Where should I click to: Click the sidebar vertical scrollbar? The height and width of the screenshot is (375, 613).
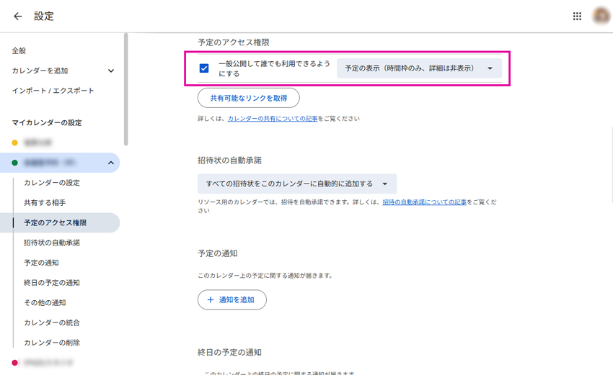[126, 86]
